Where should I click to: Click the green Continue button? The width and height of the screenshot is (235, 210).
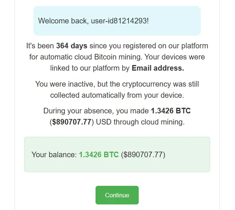(117, 195)
